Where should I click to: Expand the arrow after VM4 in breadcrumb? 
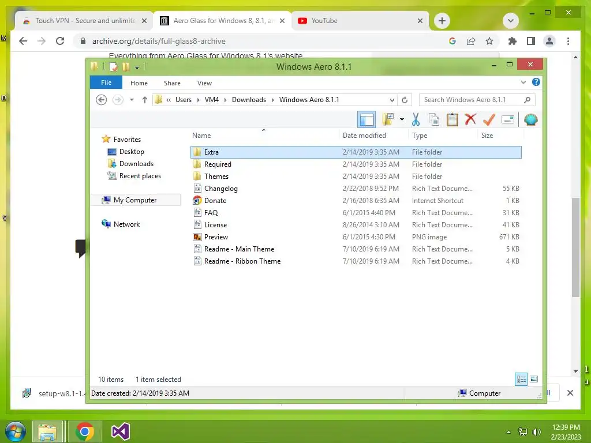(x=226, y=100)
